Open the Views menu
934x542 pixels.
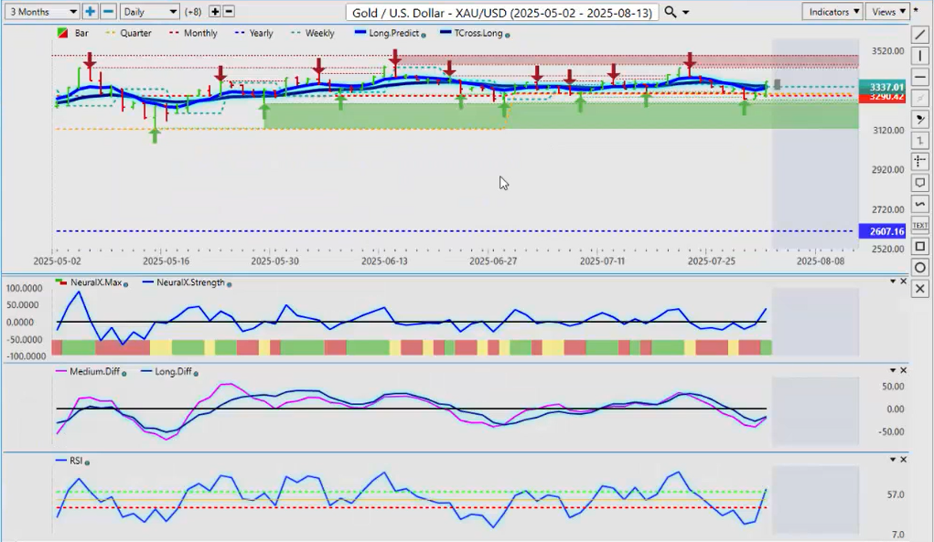(x=888, y=12)
